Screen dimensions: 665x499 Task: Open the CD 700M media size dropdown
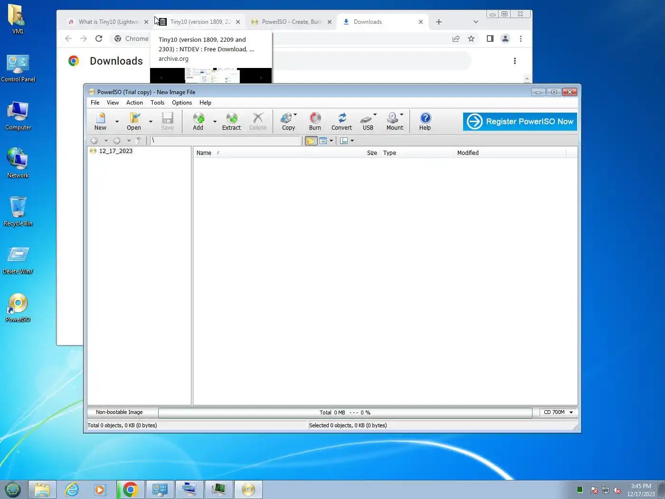[x=559, y=412]
